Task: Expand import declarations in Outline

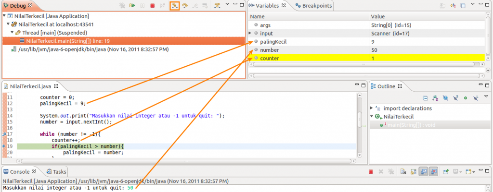Action: 372,108
